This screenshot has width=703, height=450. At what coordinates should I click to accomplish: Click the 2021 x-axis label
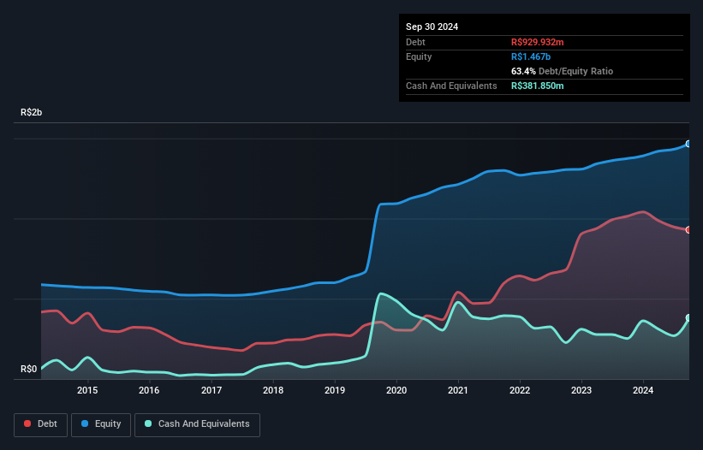click(458, 390)
